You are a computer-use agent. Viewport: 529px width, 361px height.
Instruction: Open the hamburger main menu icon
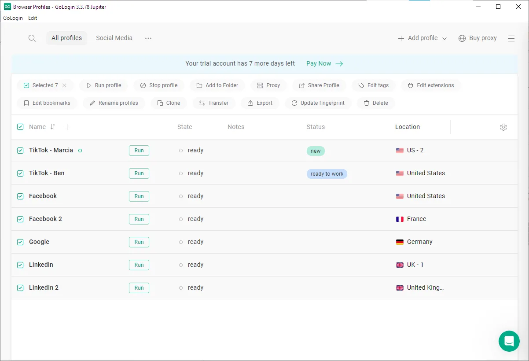[x=511, y=38]
